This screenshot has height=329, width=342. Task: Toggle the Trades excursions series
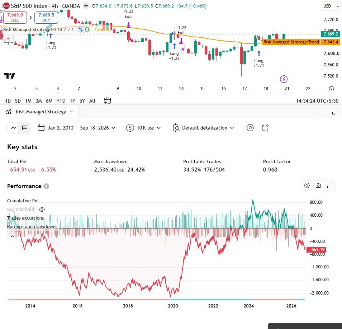(x=25, y=218)
